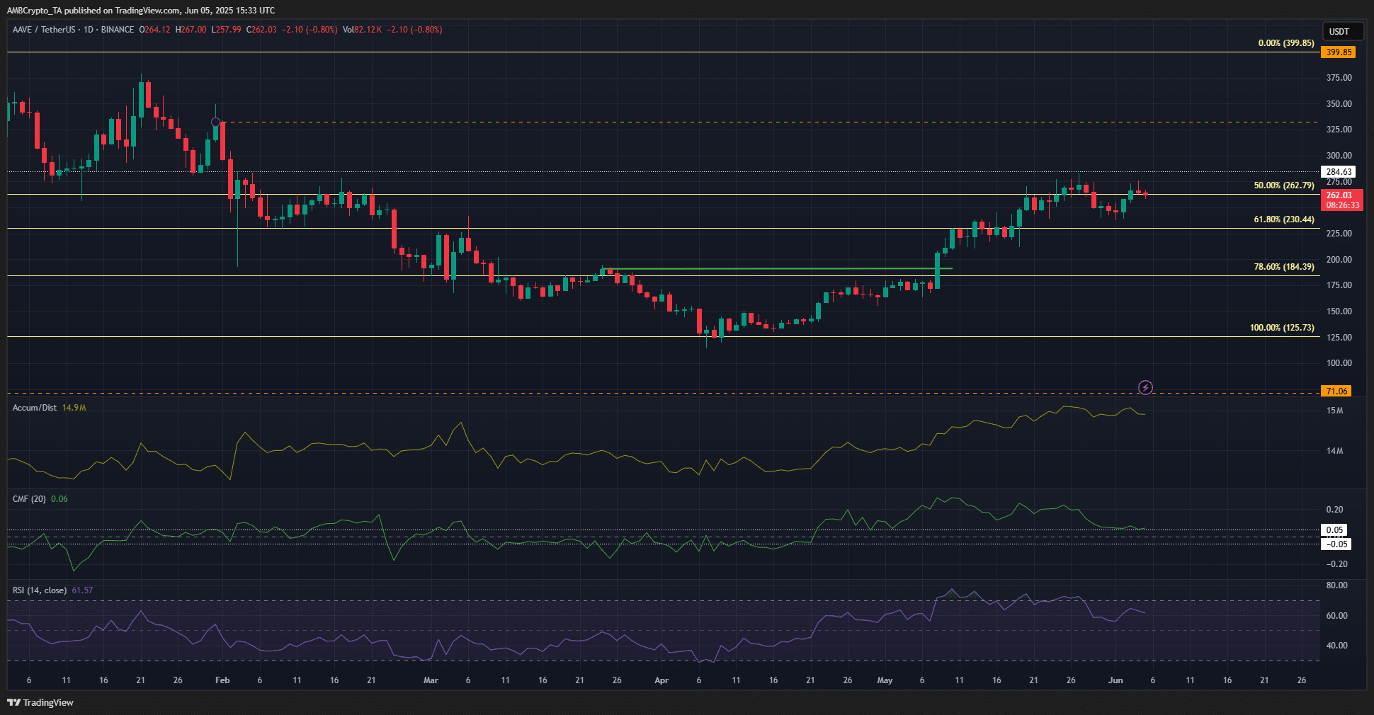Click the TradingView logo at bottom left
This screenshot has width=1374, height=715.
click(x=41, y=702)
